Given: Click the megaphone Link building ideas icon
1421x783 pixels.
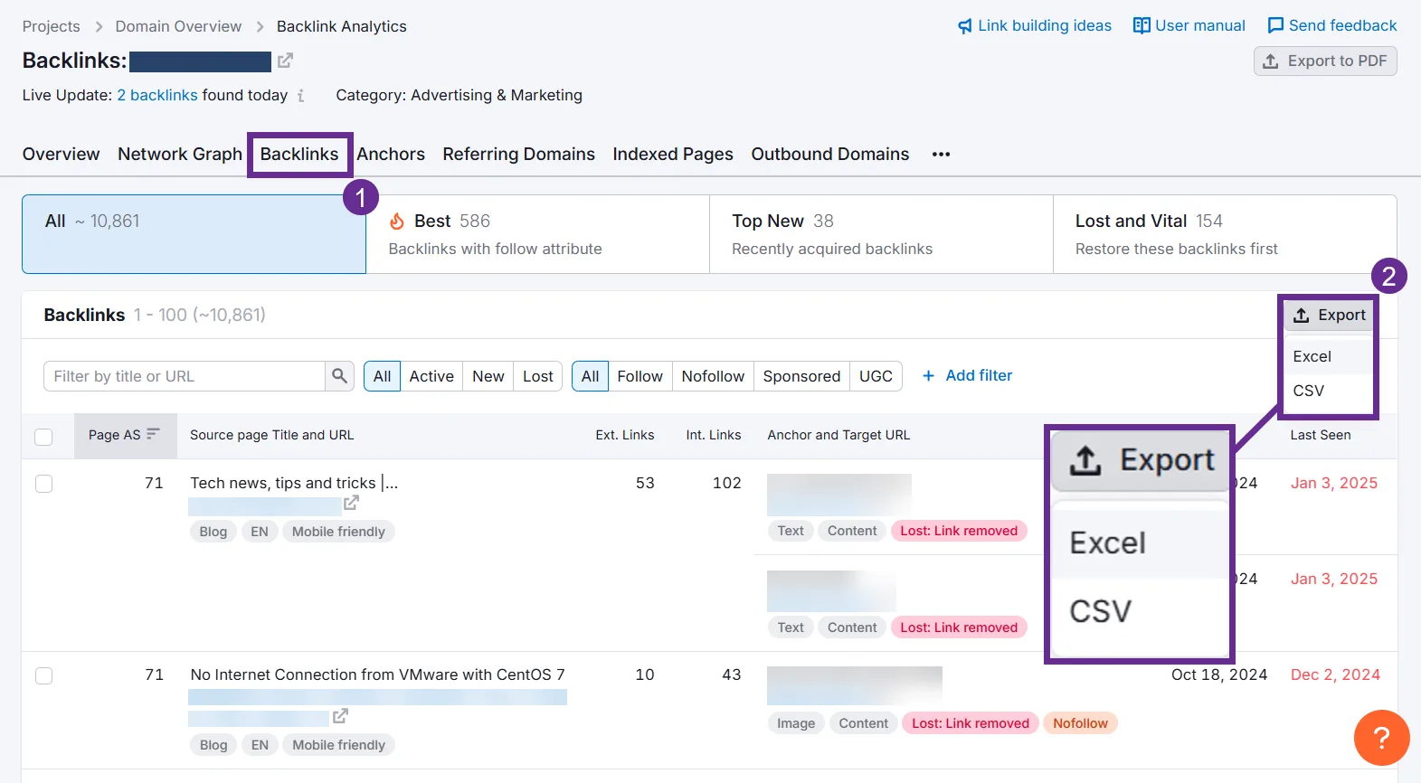Looking at the screenshot, I should 965,26.
